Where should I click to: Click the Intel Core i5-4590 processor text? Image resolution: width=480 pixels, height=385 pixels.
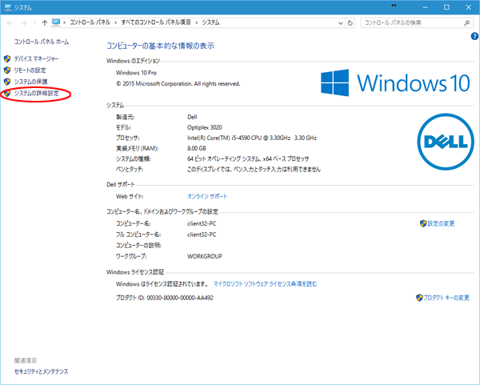(252, 138)
